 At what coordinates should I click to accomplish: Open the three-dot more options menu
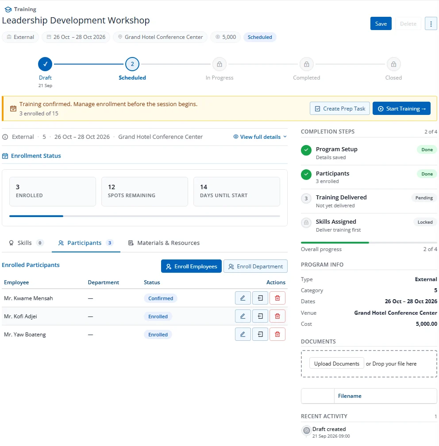(431, 23)
